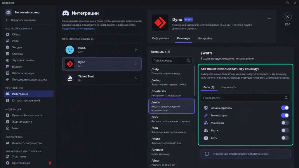Click the Приглашения plus icon

coord(8,163)
